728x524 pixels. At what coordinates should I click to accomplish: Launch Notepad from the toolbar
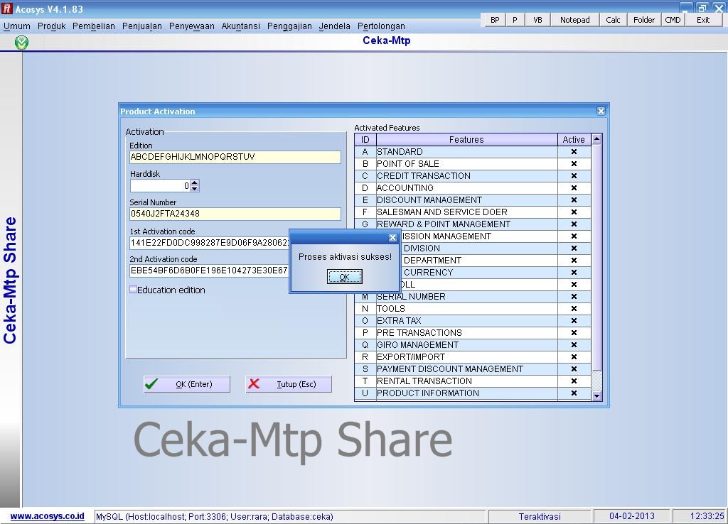(574, 20)
